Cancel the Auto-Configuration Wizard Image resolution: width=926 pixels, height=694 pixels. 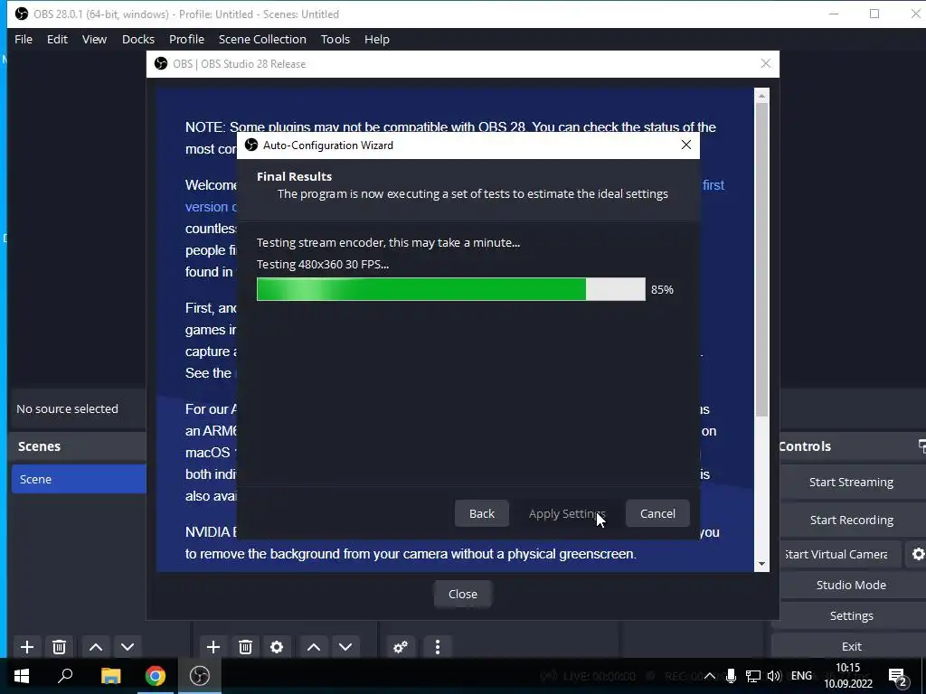[x=657, y=513]
